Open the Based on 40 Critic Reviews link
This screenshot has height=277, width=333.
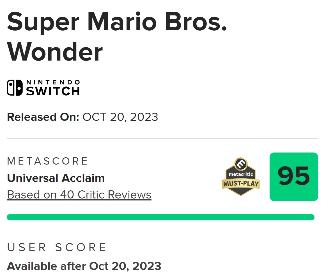click(79, 195)
